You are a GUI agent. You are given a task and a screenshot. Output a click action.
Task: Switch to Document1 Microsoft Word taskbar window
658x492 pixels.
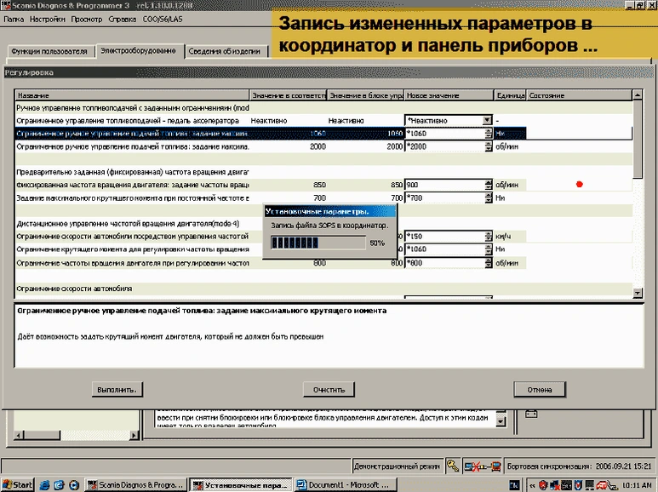pyautogui.click(x=336, y=484)
